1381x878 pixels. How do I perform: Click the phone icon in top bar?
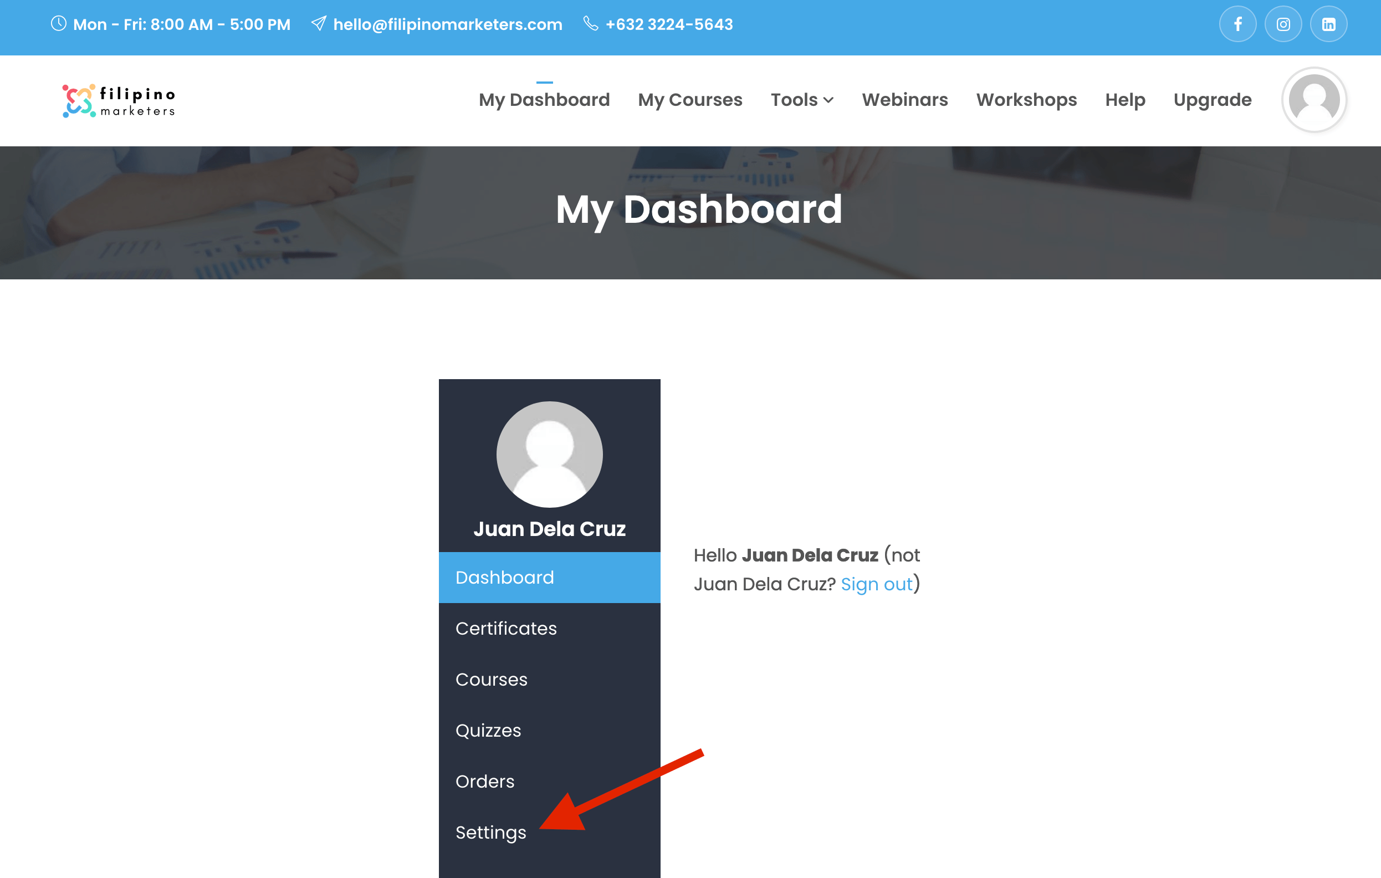pyautogui.click(x=591, y=23)
